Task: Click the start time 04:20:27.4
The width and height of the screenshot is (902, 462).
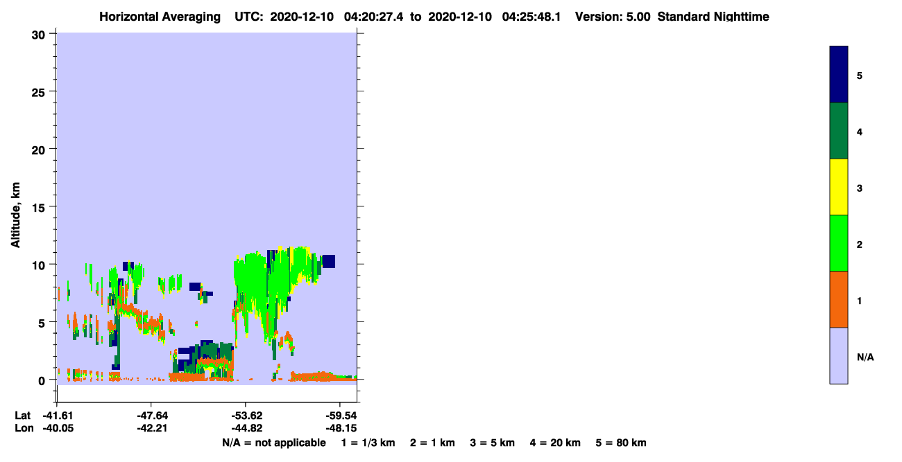Action: [x=373, y=17]
